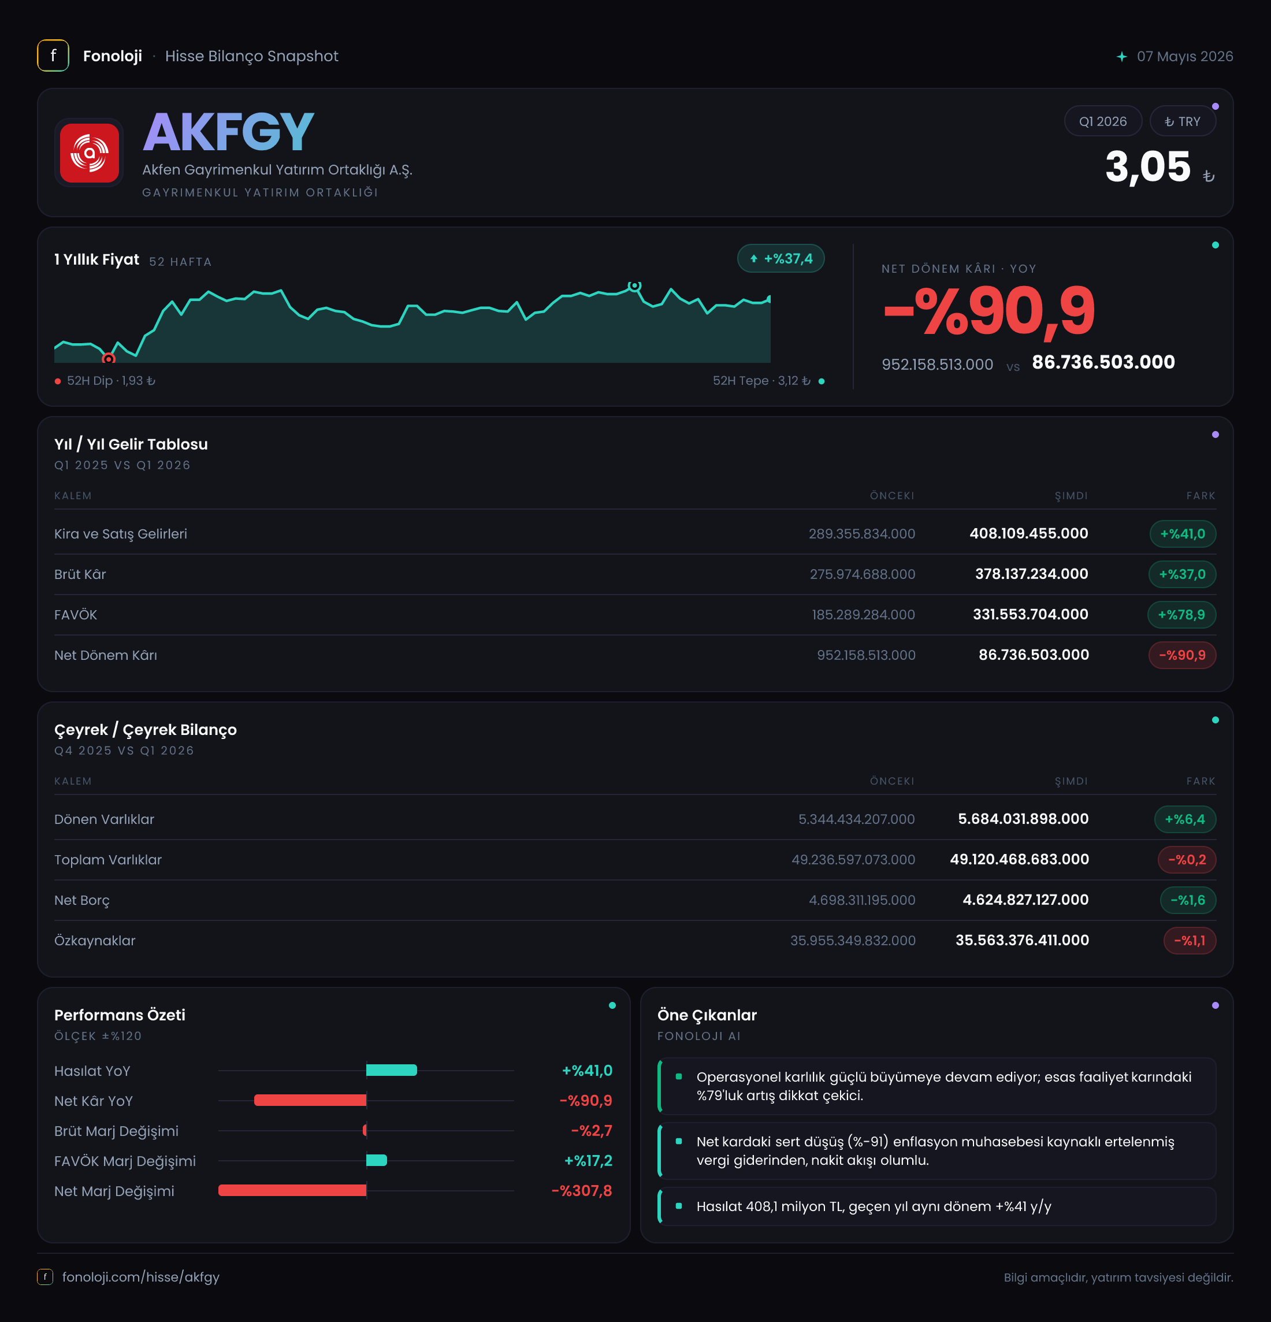
Task: Click the red Akfen company logo
Action: point(89,153)
